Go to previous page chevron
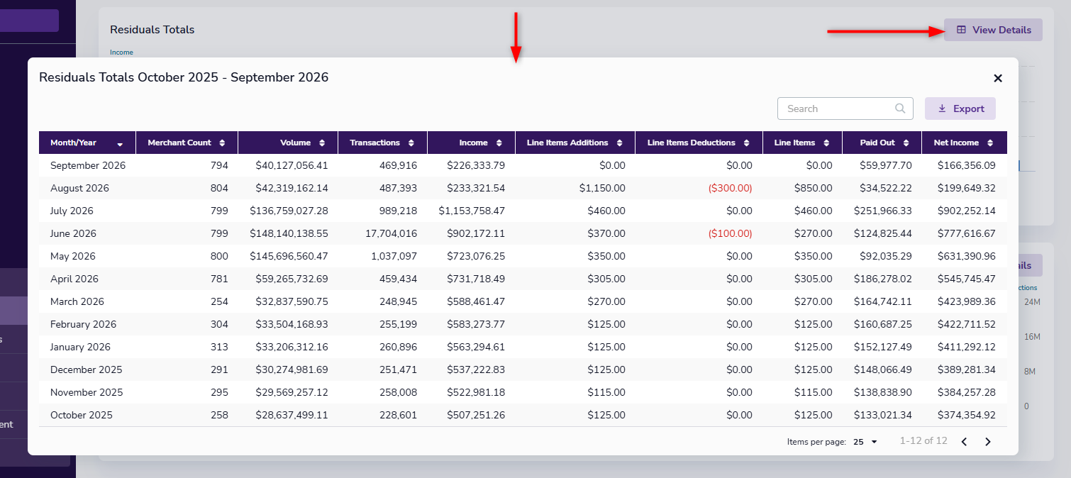The width and height of the screenshot is (1071, 478). tap(964, 442)
